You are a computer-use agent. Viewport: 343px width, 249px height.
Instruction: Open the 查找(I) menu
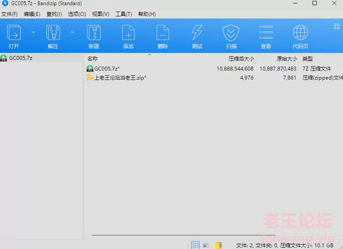[54, 14]
